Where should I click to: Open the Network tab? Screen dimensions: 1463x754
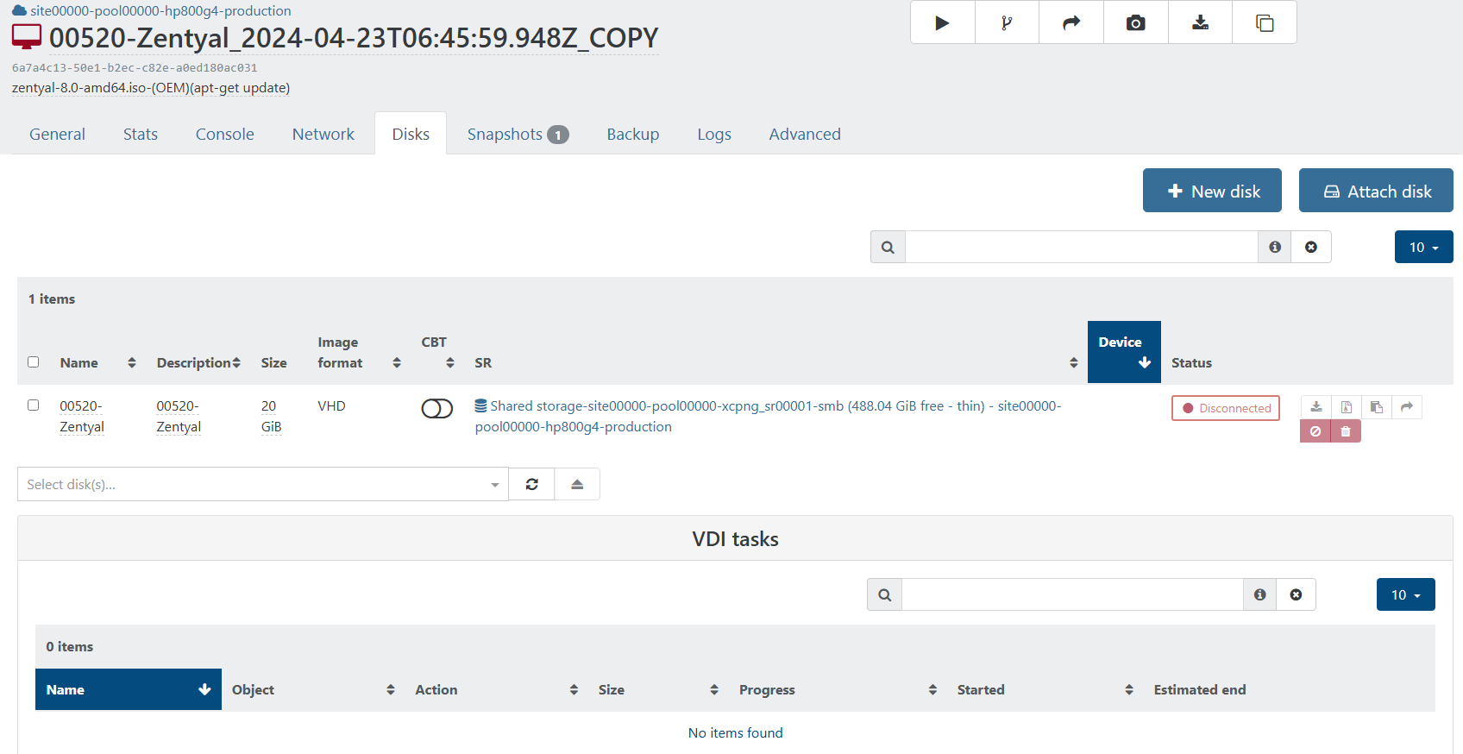click(323, 135)
